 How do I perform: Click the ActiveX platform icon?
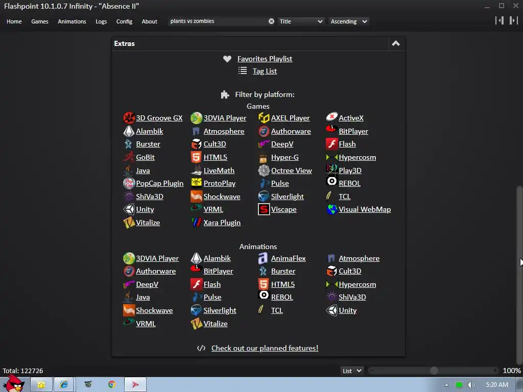[x=331, y=117]
